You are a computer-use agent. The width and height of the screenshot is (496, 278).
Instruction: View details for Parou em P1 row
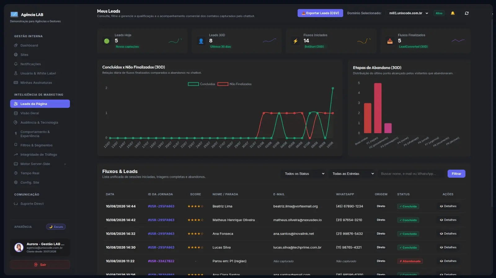[x=448, y=261]
